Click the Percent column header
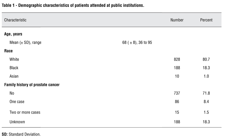 coord(206,20)
